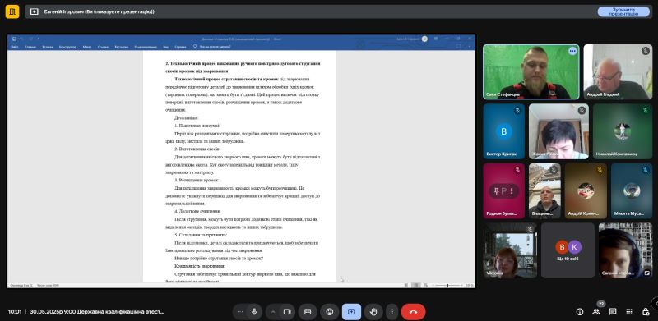This screenshot has height=321, width=658.
Task: Click the highlighted present screen button
Action: click(351, 312)
